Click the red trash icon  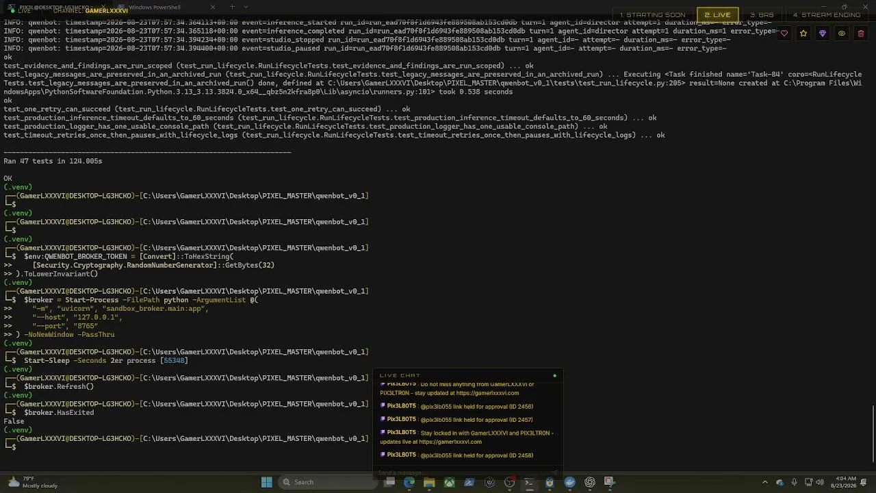tap(861, 34)
